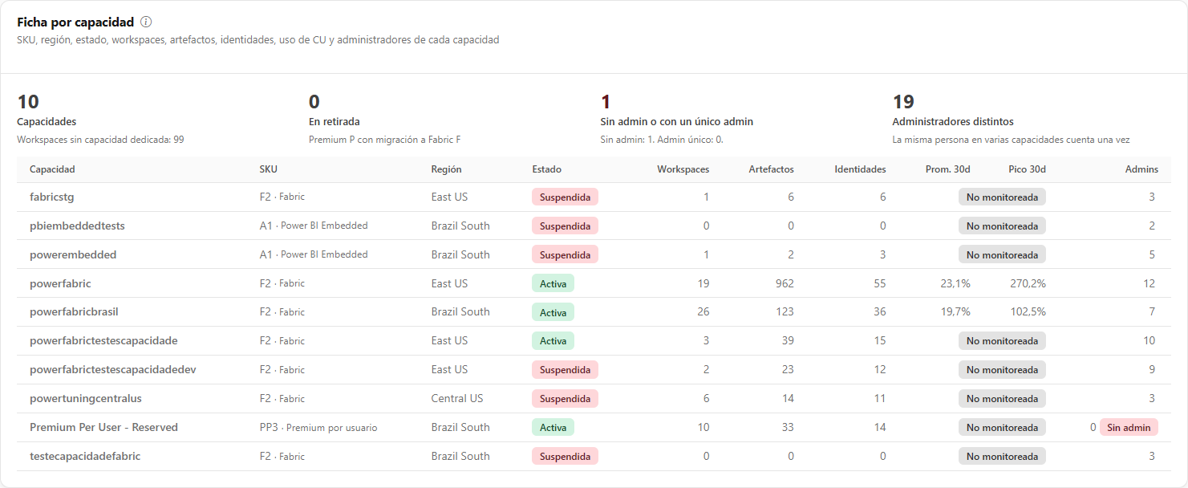The height and width of the screenshot is (488, 1188).
Task: Click the Suspendida badge for pbiembeddedtests
Action: pyautogui.click(x=565, y=226)
